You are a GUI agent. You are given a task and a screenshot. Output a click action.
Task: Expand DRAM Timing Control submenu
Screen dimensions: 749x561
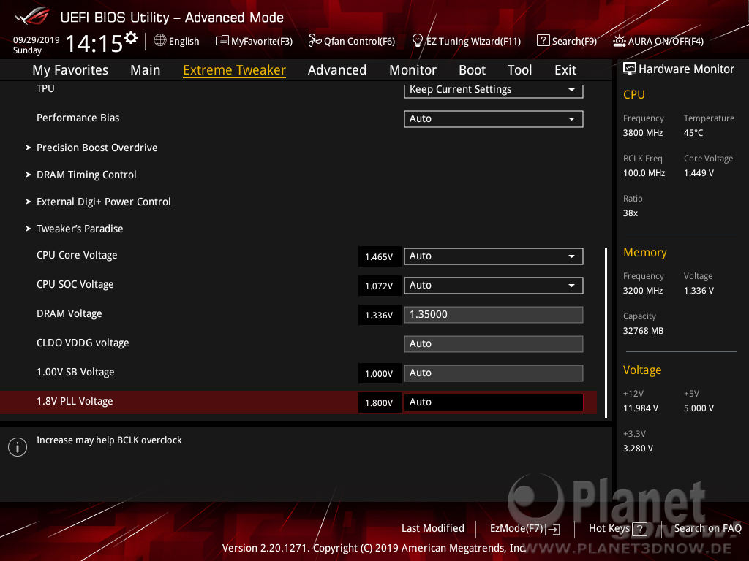point(86,175)
